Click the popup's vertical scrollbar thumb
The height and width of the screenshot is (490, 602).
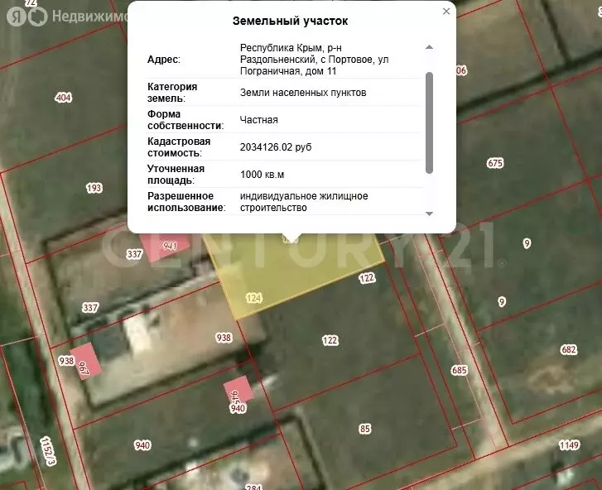[x=429, y=122]
